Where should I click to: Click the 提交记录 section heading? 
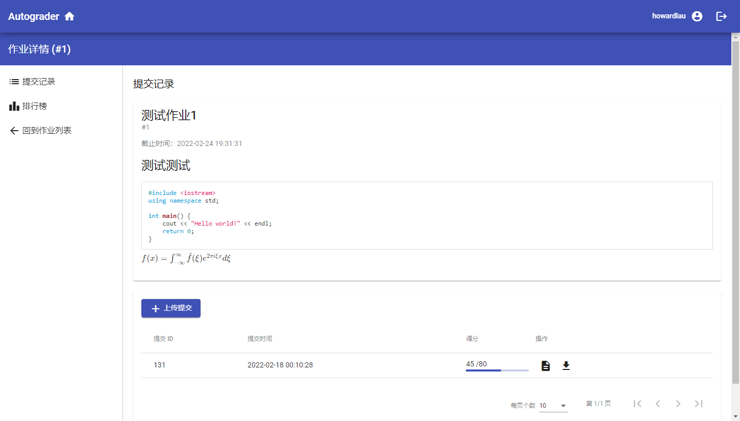pos(154,84)
